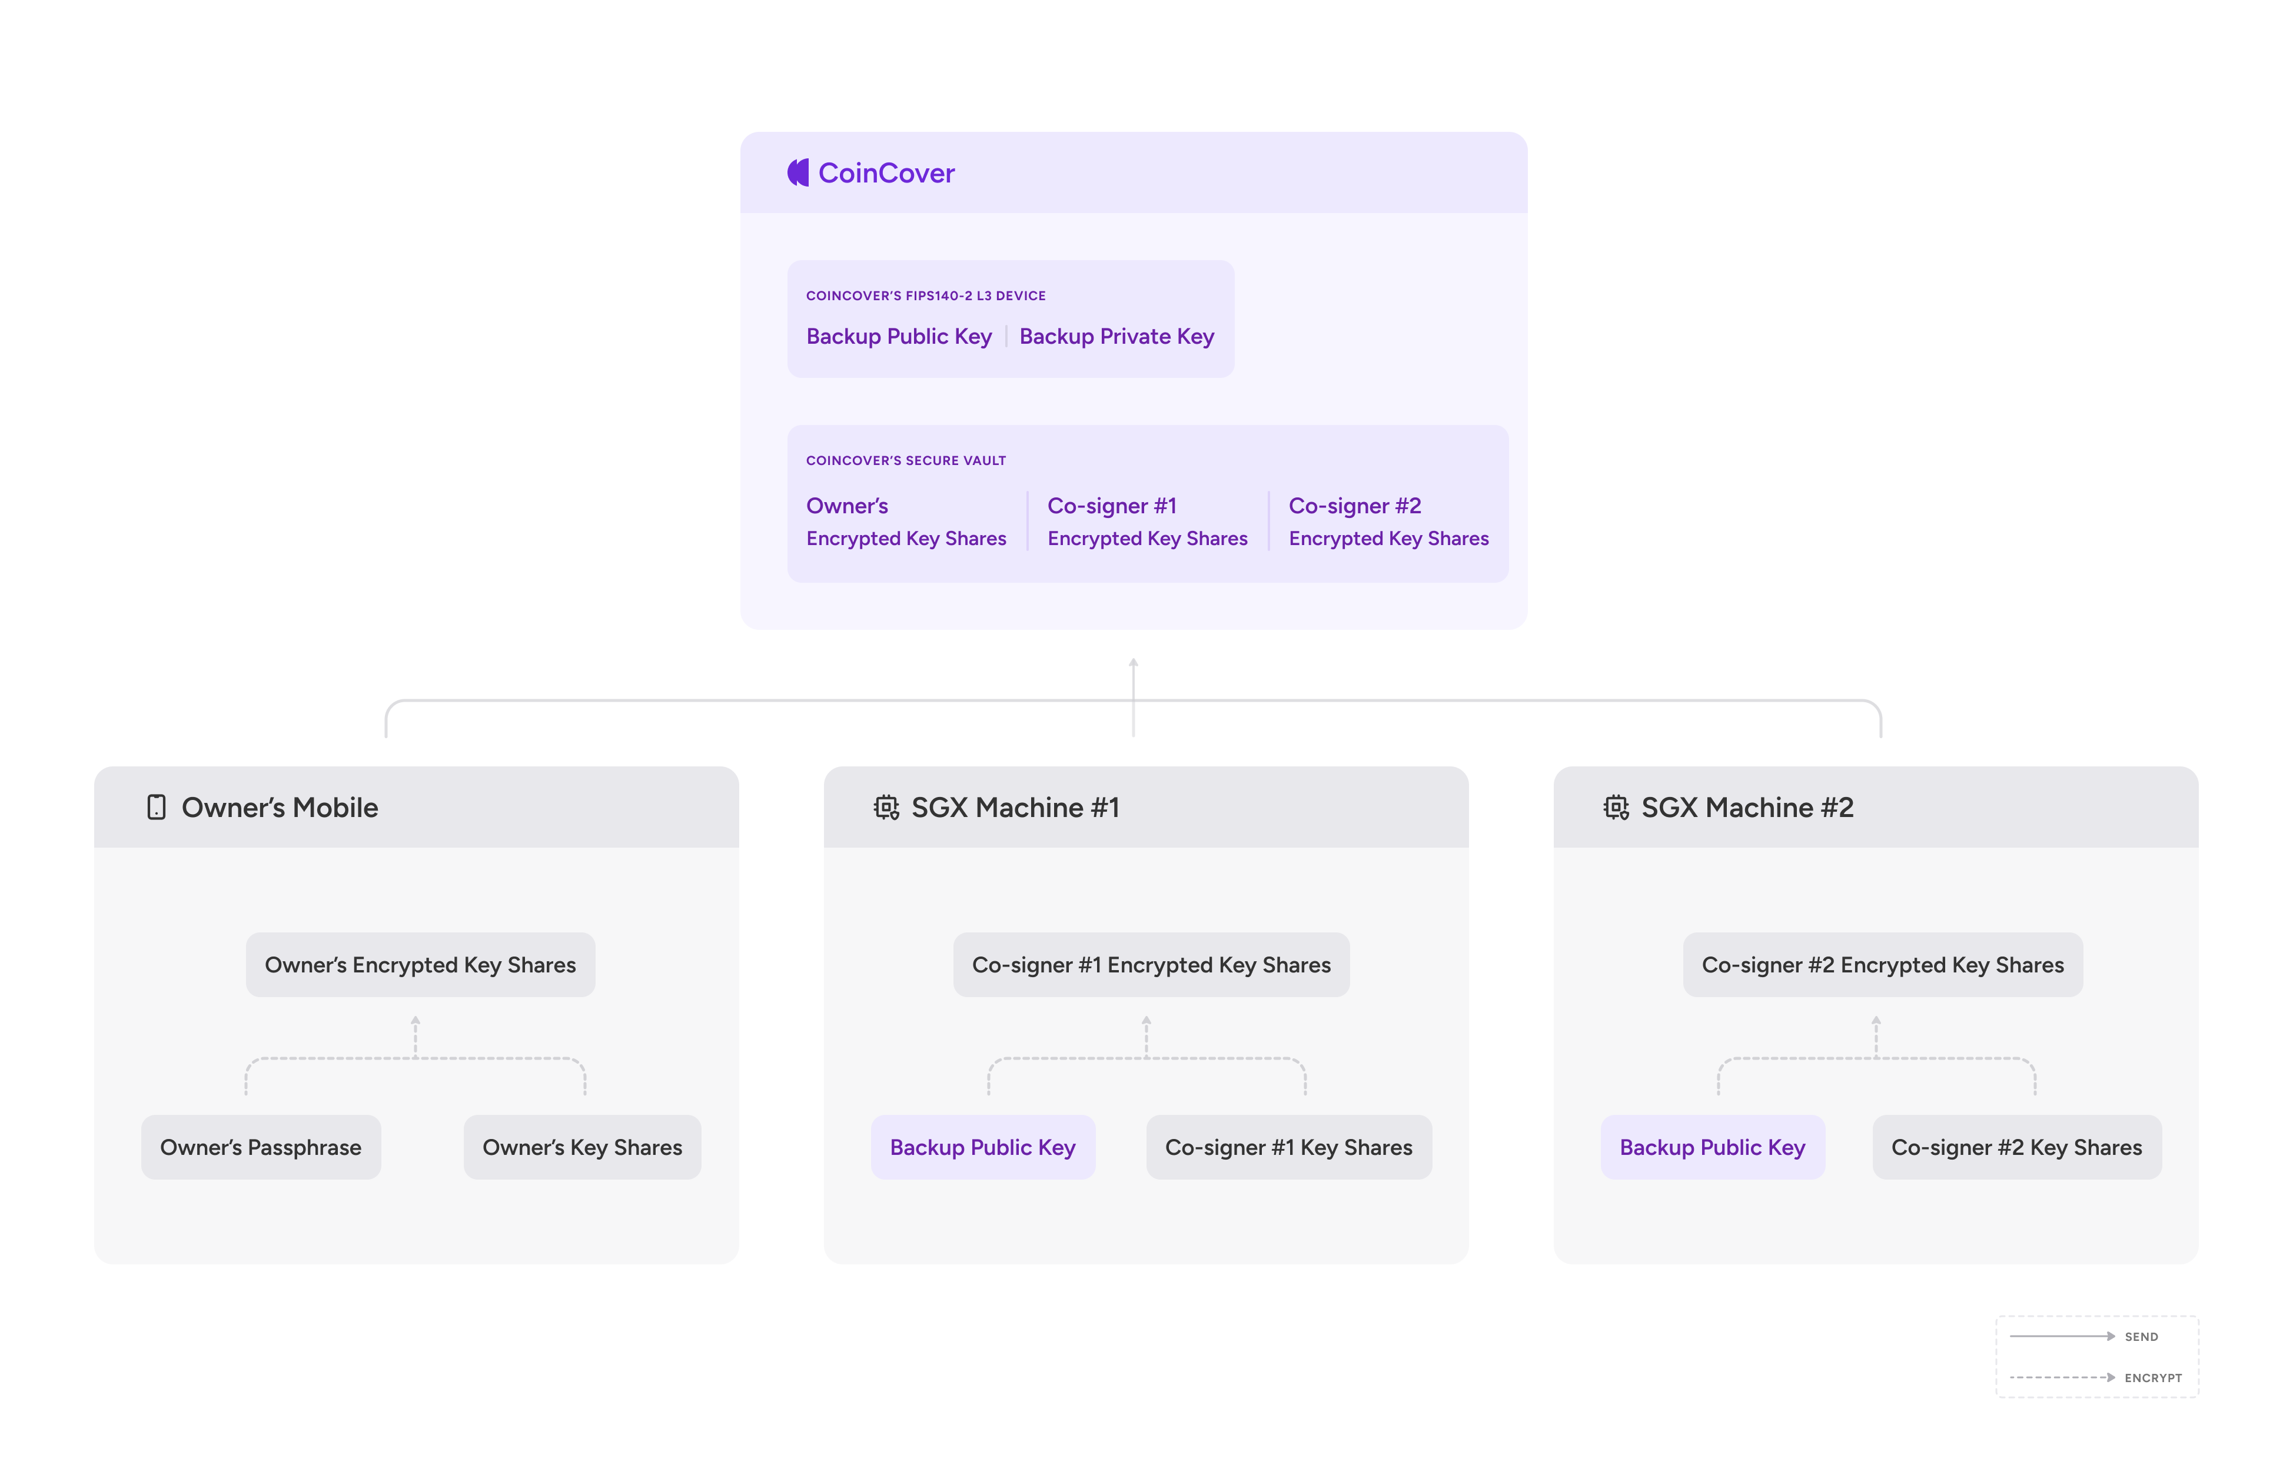Screen dimensions: 2293x1481
Task: Click Backup Public Key box in SGX Machine #2
Action: (1712, 1147)
